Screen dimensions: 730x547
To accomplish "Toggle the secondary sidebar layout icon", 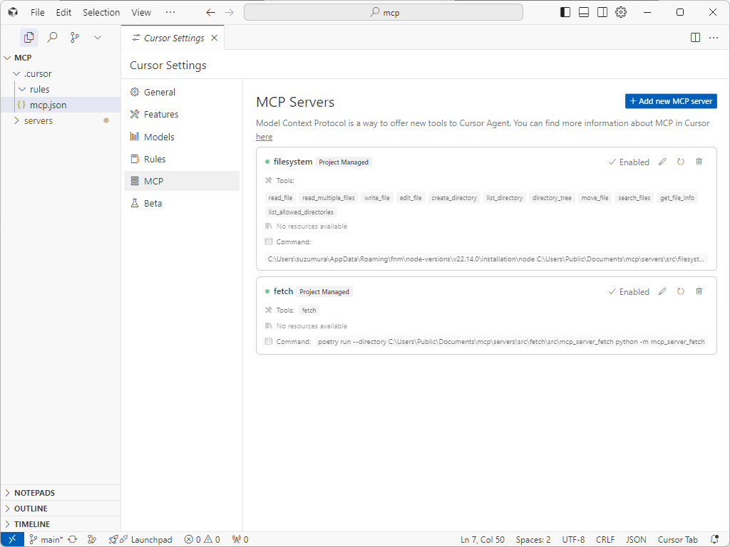I will tap(602, 13).
